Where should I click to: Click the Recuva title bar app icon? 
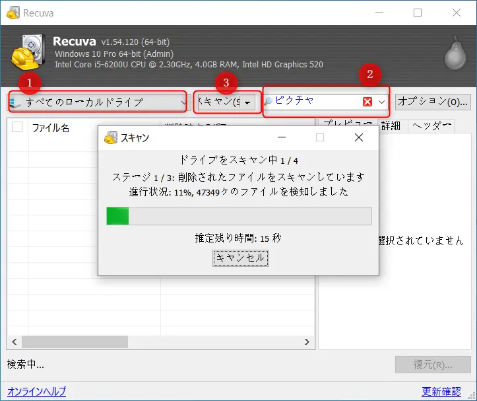click(x=13, y=13)
